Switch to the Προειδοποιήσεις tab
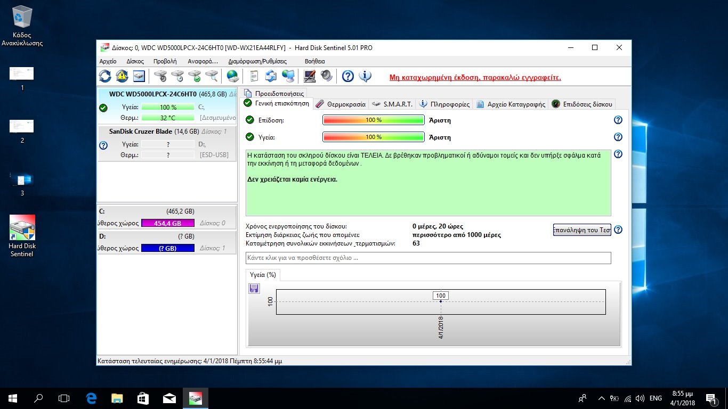This screenshot has width=728, height=409. point(274,93)
